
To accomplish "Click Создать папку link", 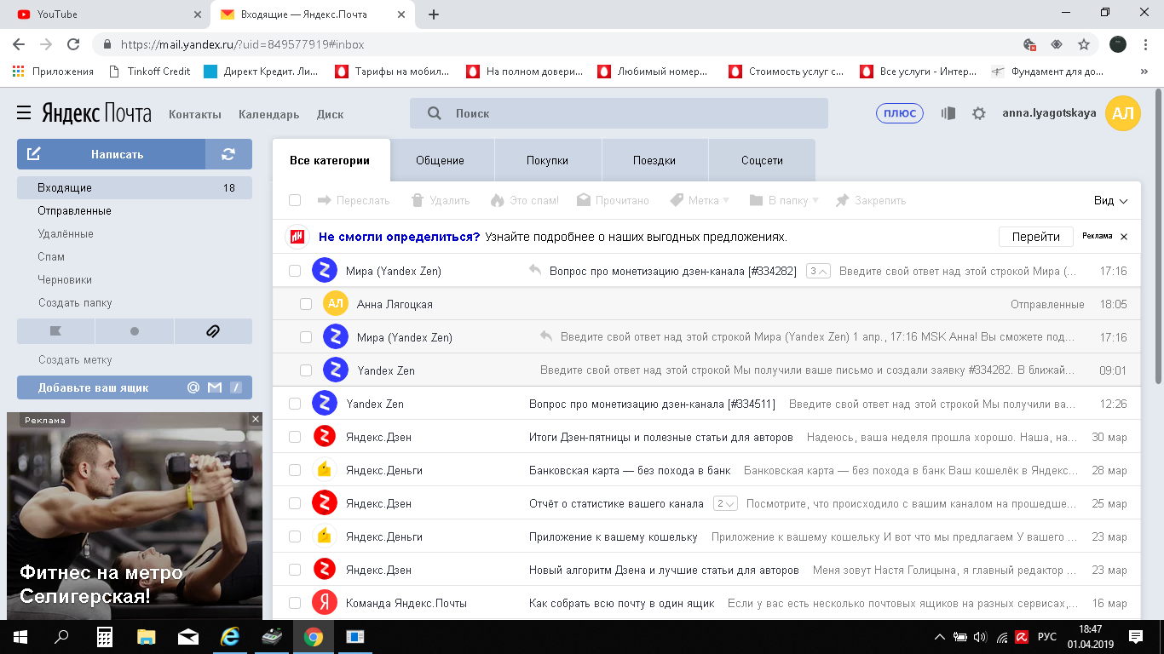I will point(75,302).
